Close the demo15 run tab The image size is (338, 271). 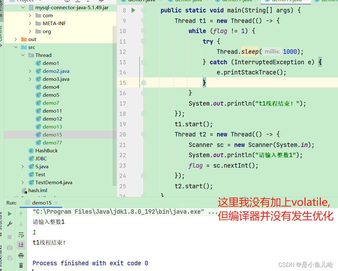tap(56, 203)
